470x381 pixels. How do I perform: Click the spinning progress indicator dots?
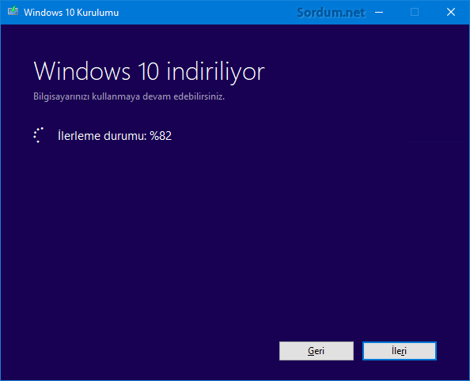coord(39,135)
